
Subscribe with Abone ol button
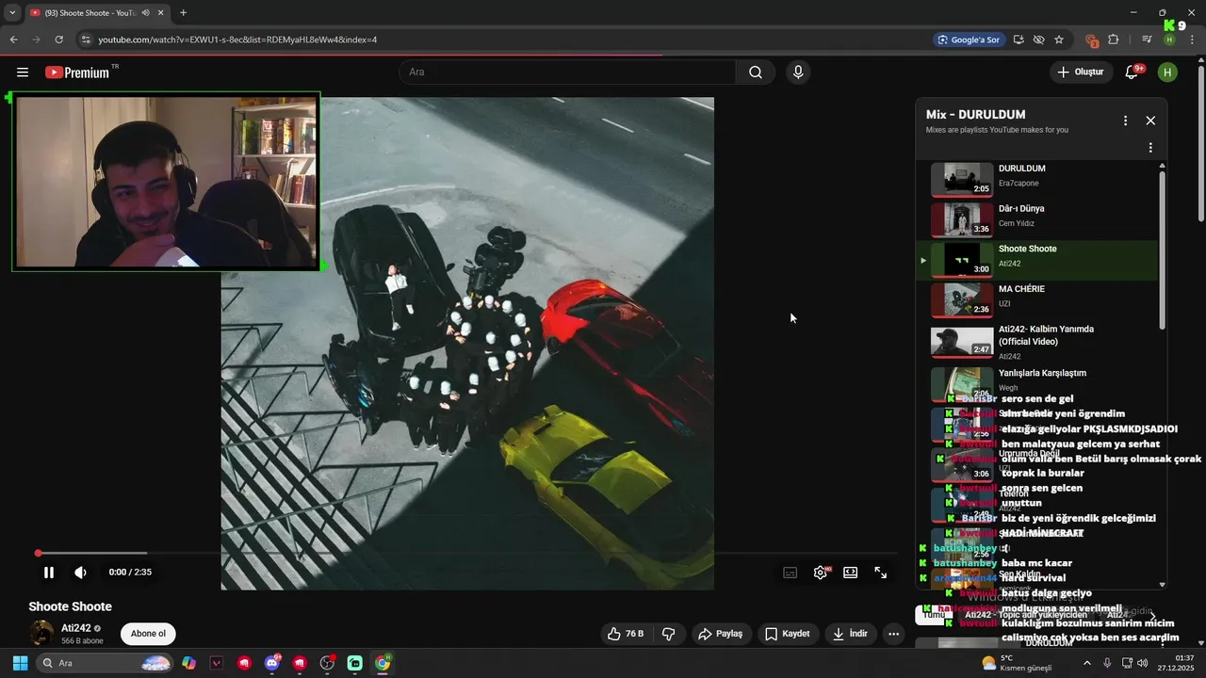[148, 634]
